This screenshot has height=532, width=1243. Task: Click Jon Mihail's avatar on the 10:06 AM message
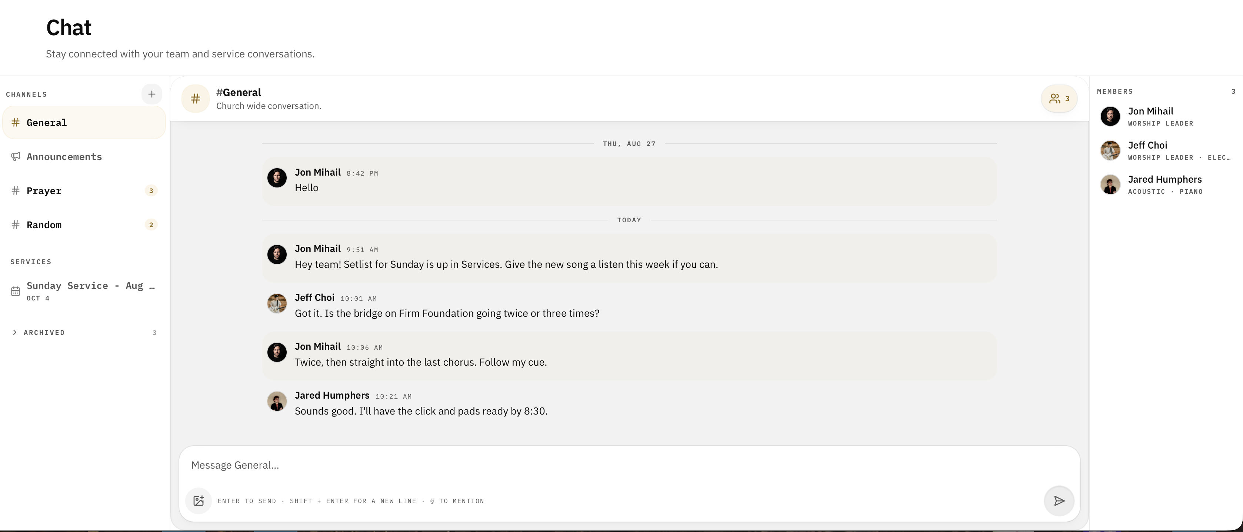coord(277,352)
